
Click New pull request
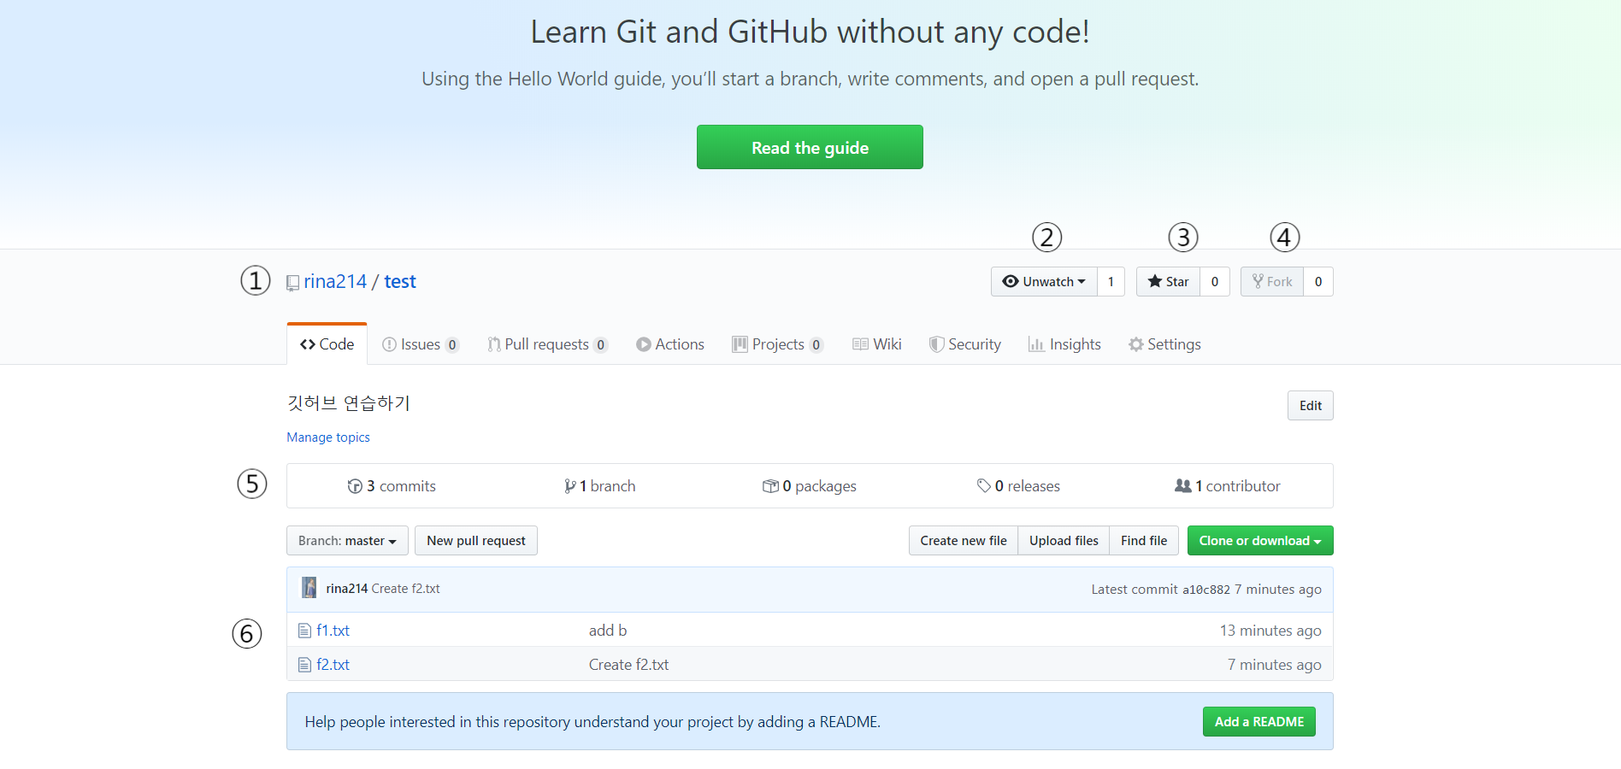[x=476, y=541]
